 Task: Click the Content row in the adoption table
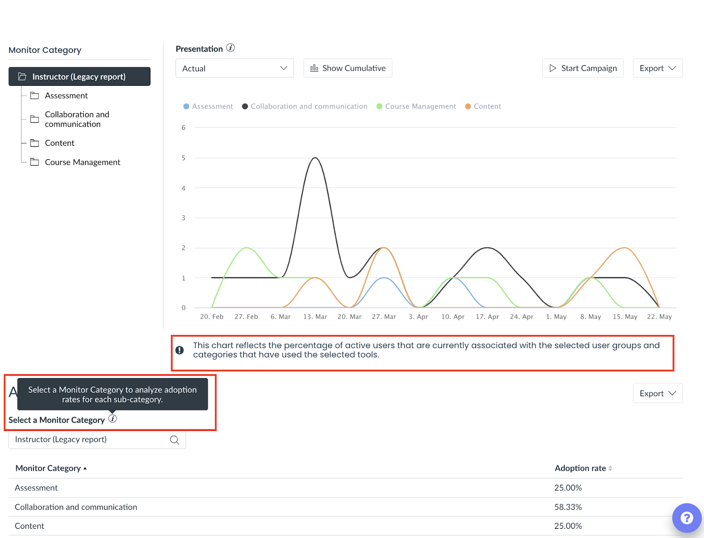coord(345,526)
